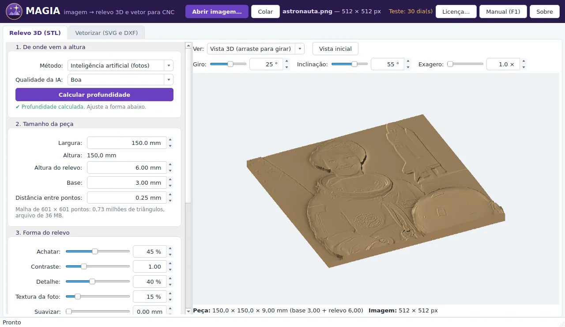Focus the Altura do relevo field
This screenshot has width=565, height=327.
click(127, 167)
